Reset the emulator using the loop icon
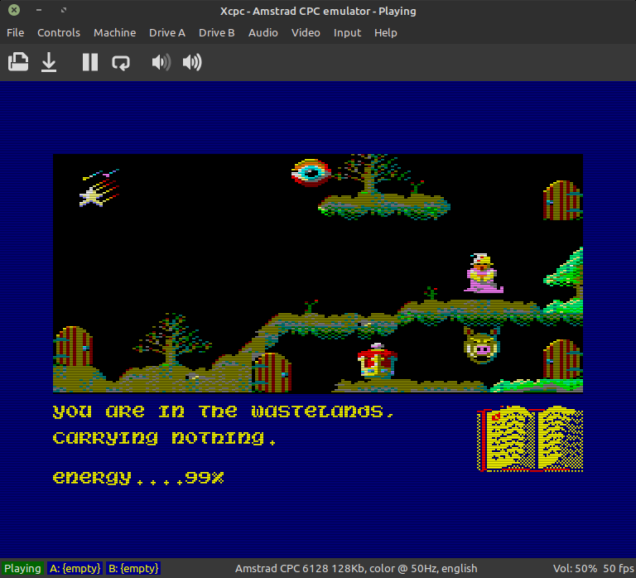Image resolution: width=636 pixels, height=578 pixels. click(121, 62)
